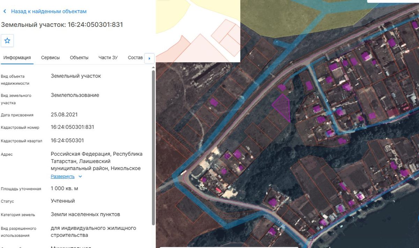Click the information panel's vertical scrollbar
Viewport: 419px width, 248px height.
pos(153,148)
